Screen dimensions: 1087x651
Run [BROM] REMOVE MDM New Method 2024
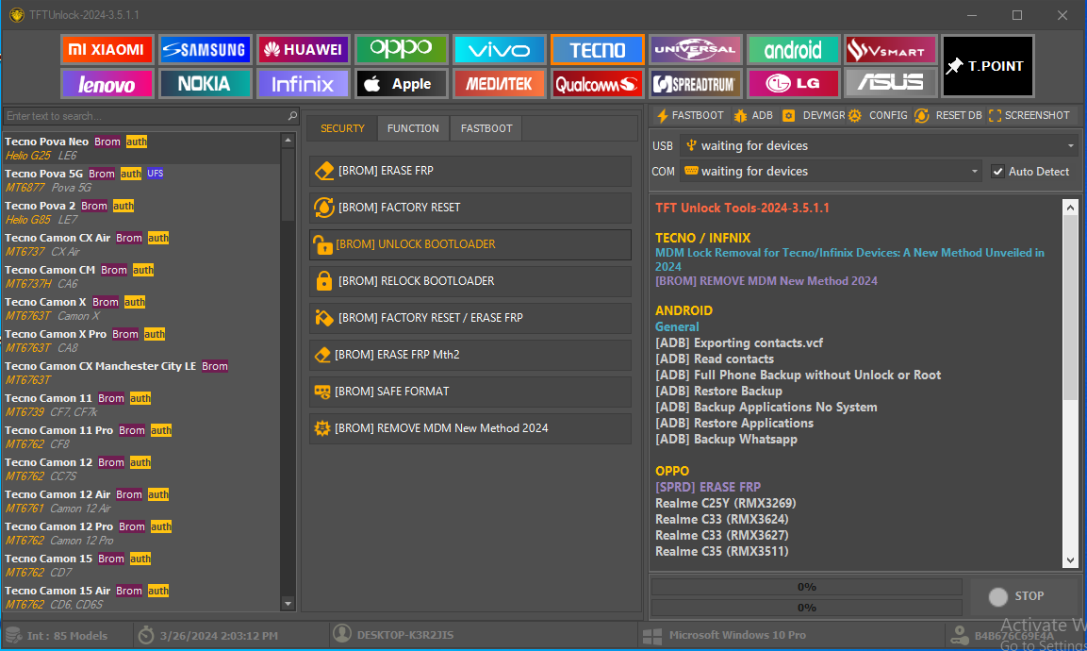(x=470, y=428)
